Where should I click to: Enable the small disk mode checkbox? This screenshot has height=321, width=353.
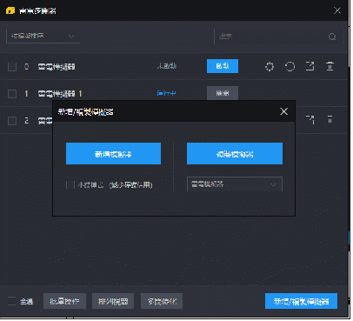coord(70,184)
